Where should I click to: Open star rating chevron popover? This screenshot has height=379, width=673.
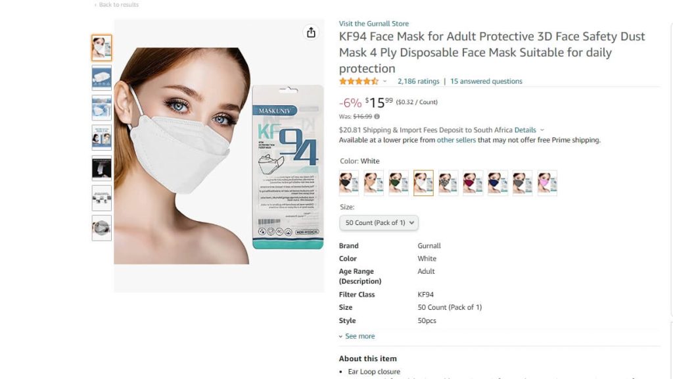tap(385, 81)
